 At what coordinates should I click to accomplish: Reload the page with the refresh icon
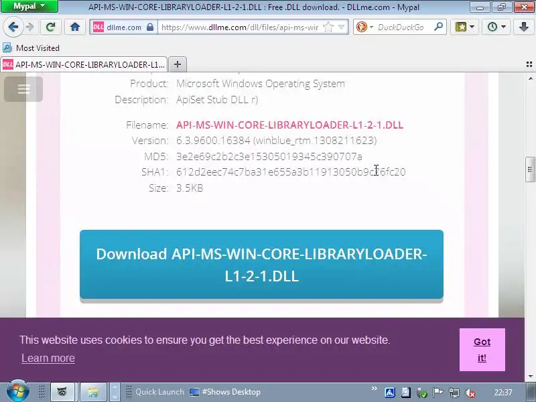point(51,27)
